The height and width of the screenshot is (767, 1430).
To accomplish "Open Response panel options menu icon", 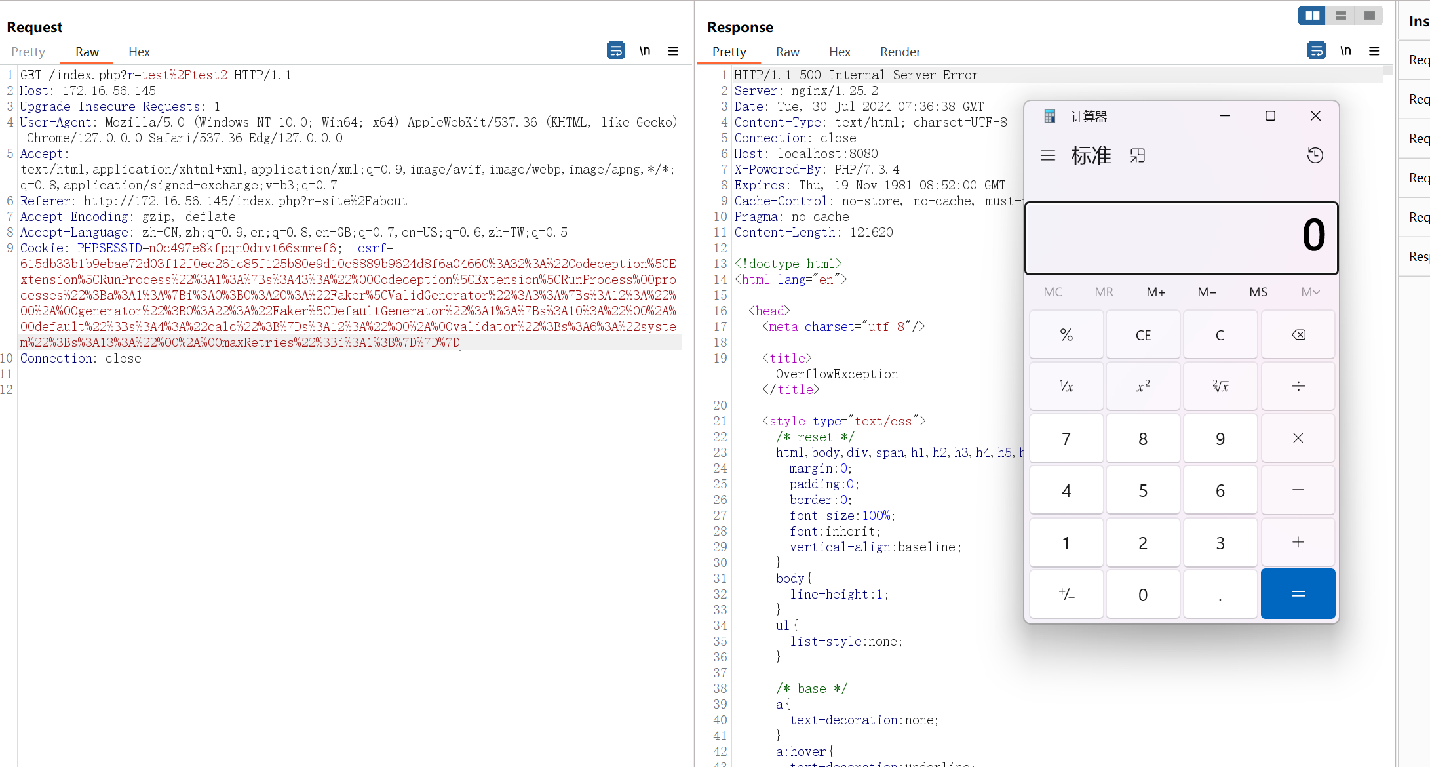I will pos(1374,51).
